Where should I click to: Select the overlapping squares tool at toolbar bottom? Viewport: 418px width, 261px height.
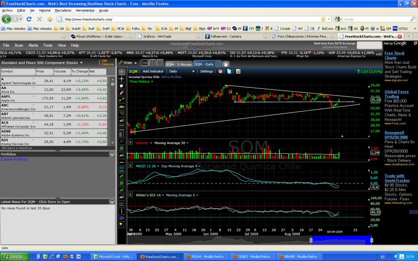pyautogui.click(x=122, y=225)
